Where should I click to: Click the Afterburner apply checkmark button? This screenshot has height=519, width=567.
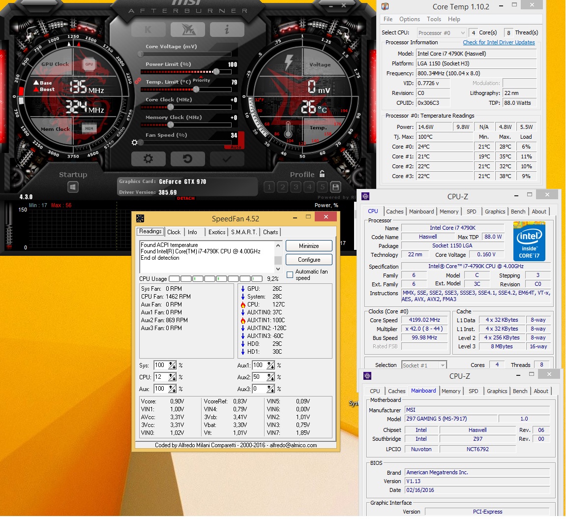click(x=227, y=158)
